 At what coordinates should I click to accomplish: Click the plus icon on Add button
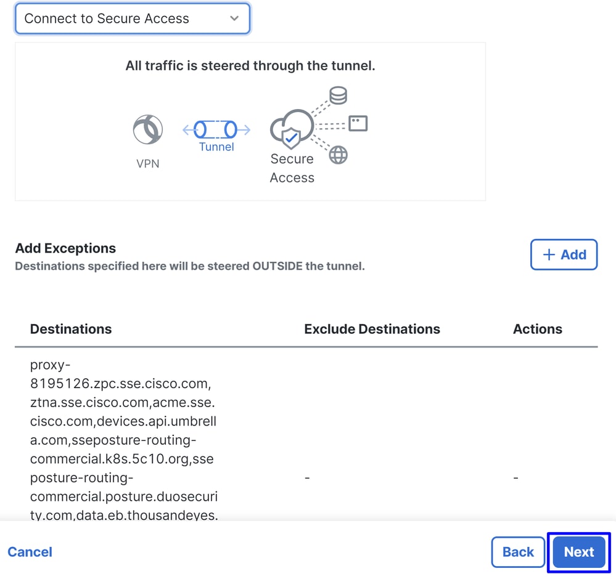pyautogui.click(x=549, y=255)
